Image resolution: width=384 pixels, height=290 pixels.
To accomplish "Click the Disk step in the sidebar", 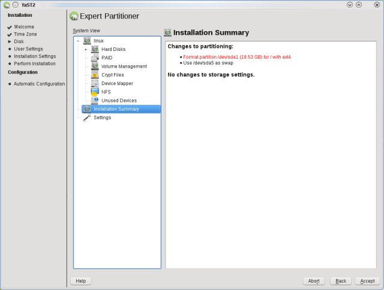I will 19,41.
